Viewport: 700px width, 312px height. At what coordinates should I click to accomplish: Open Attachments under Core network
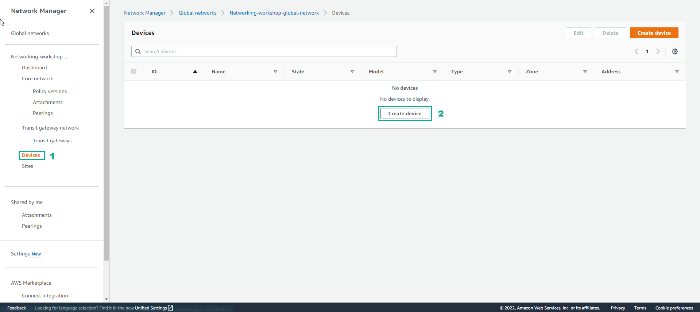(x=48, y=102)
